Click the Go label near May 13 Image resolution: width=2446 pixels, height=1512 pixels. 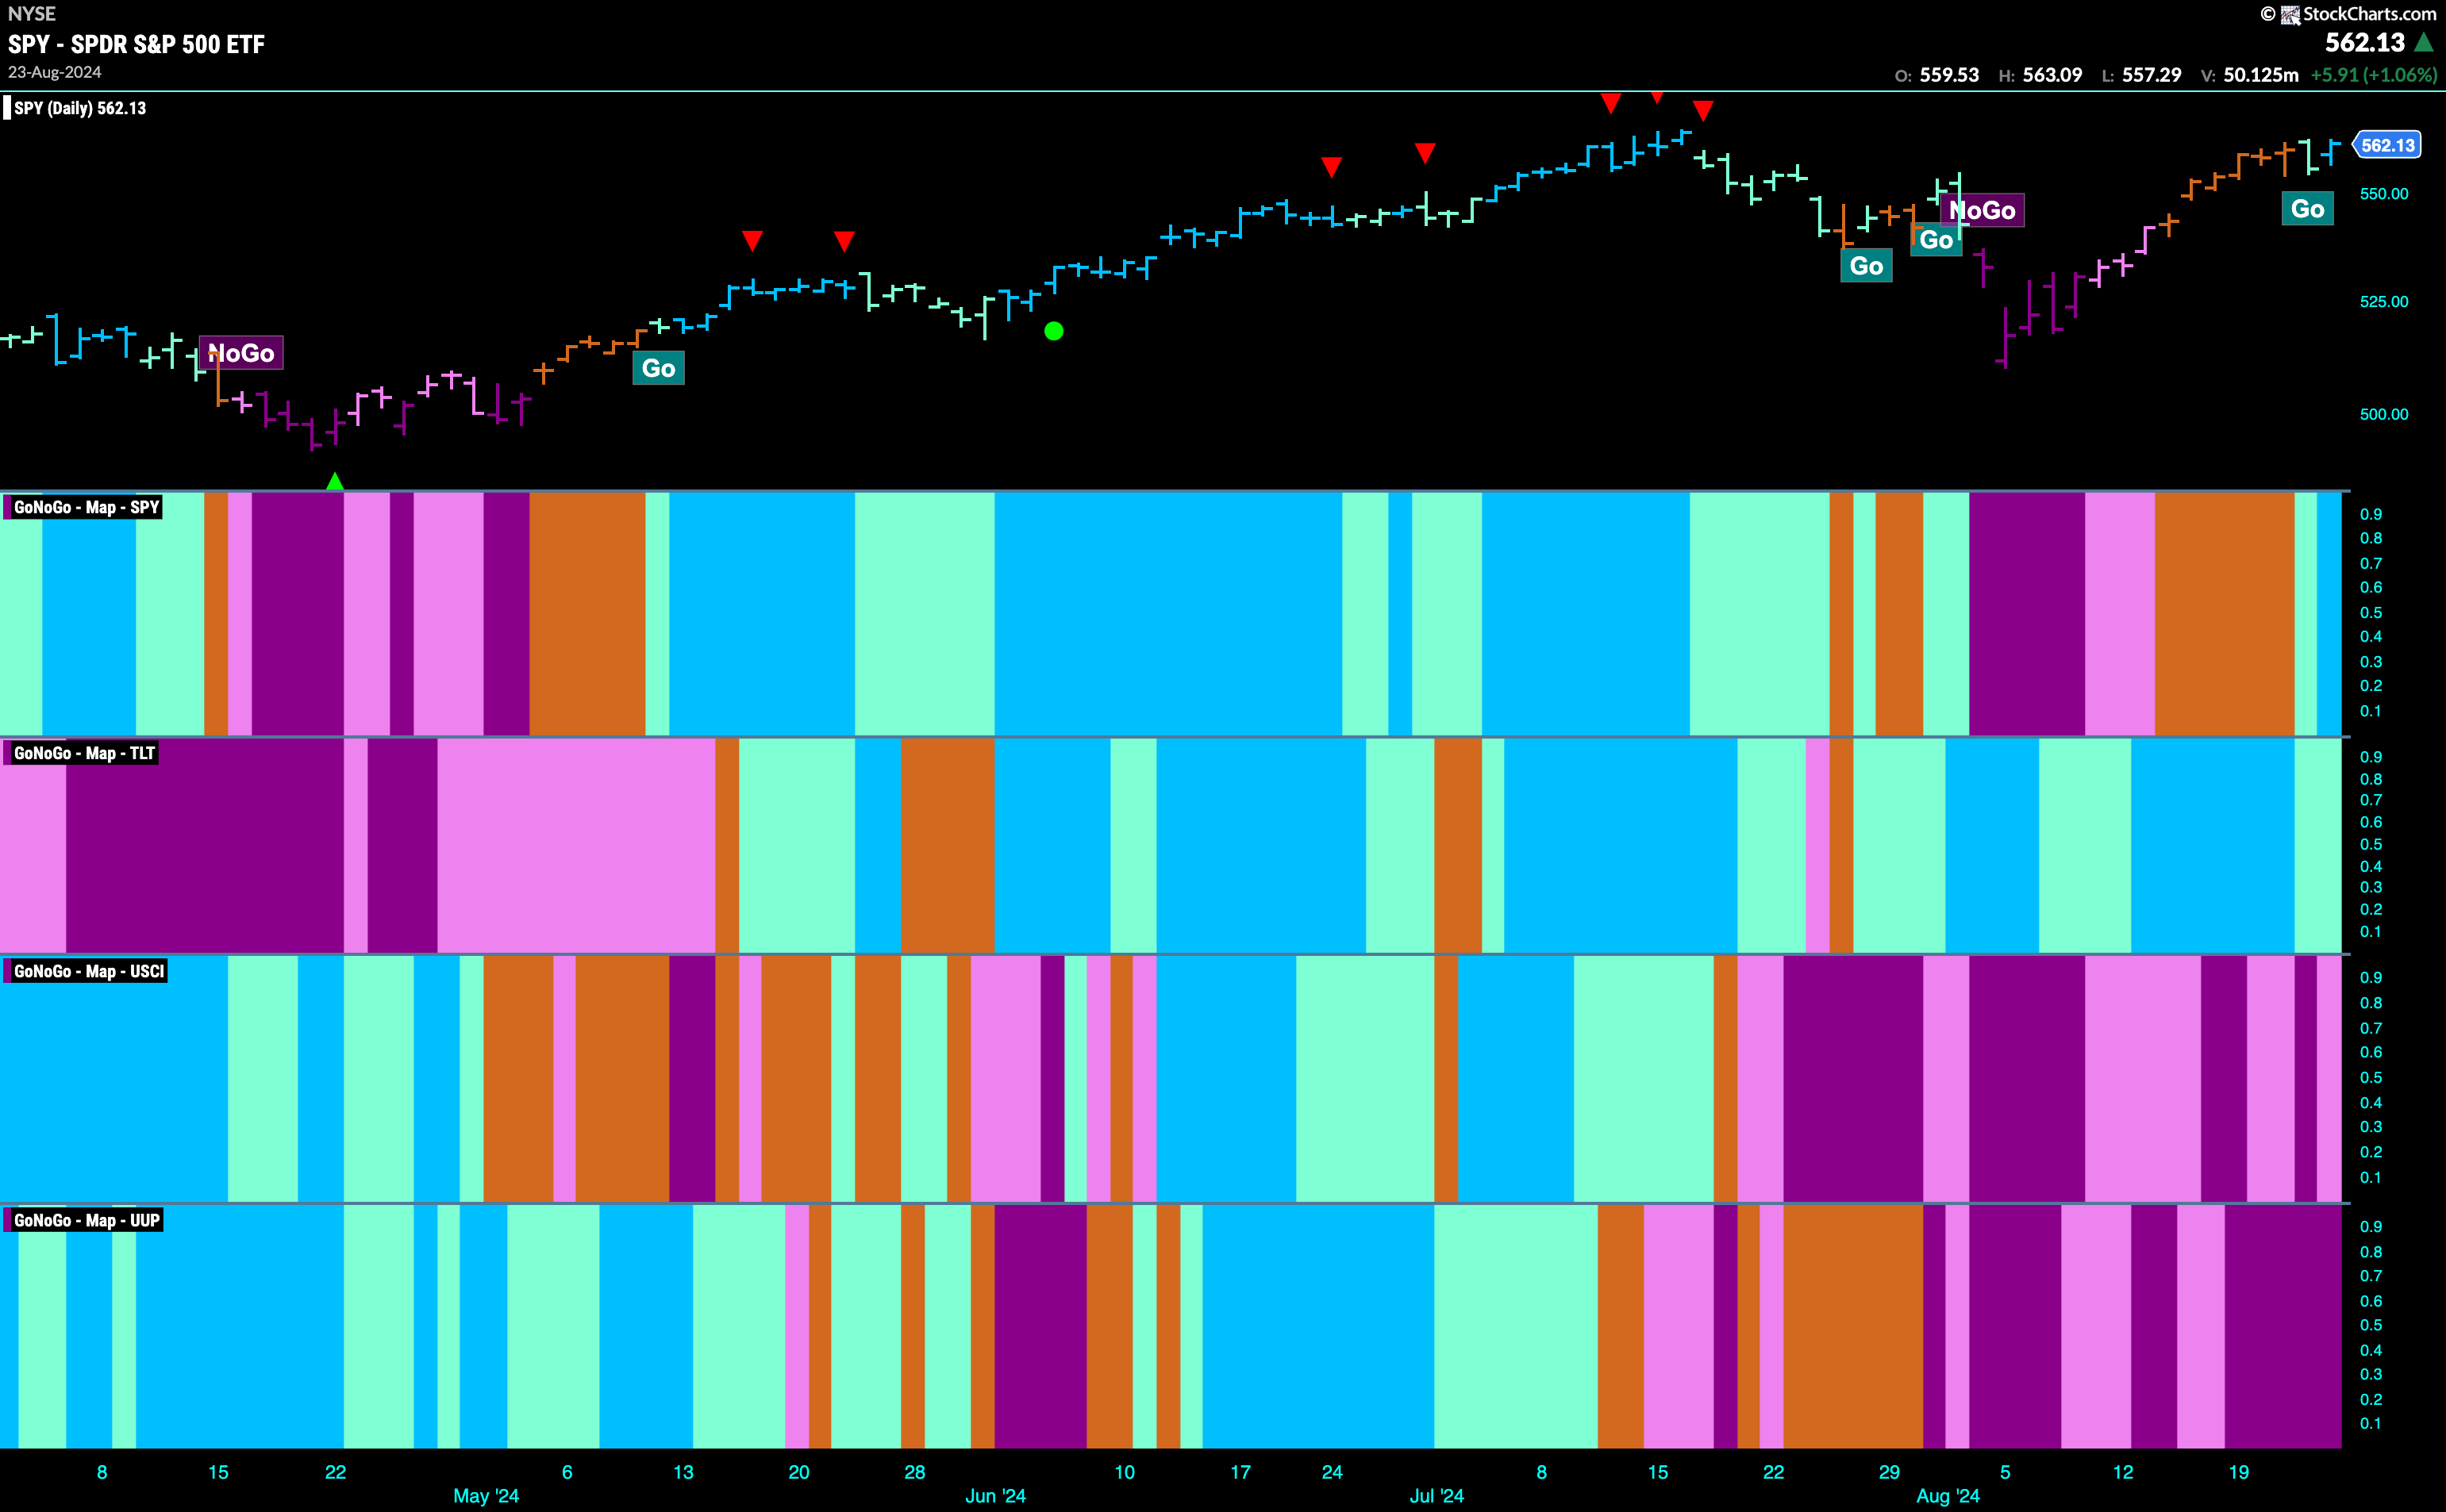658,368
